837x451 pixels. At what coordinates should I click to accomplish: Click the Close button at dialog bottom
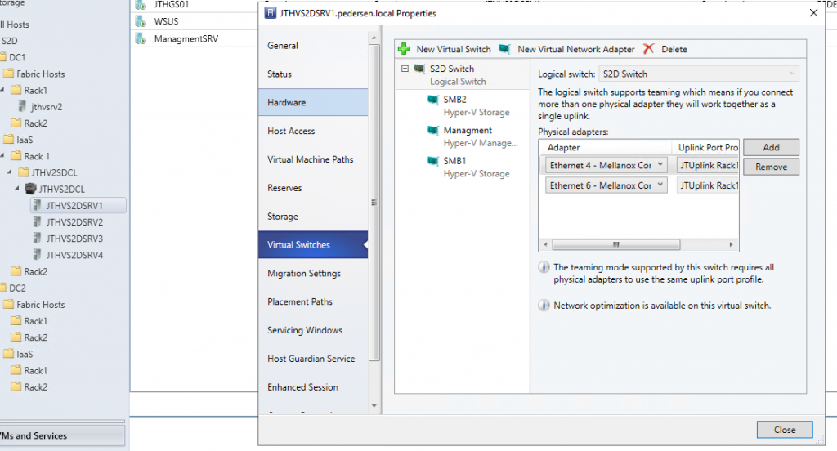click(x=785, y=430)
